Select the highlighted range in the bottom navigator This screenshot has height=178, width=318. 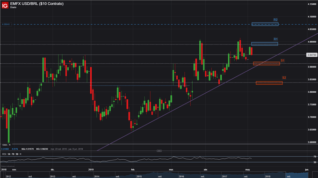coord(297,175)
